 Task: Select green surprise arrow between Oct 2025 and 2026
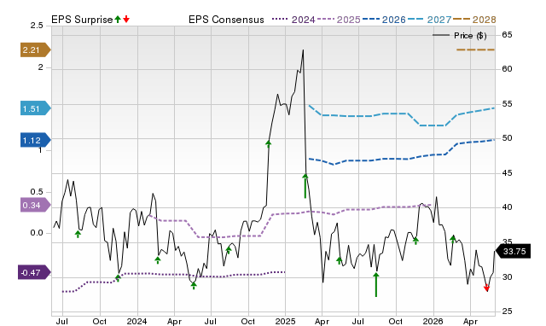(x=415, y=241)
